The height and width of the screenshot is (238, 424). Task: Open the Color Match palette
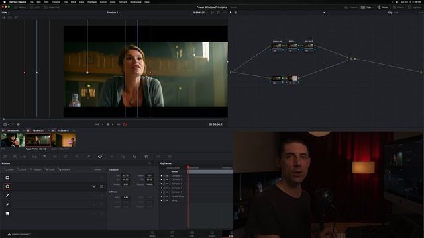[x=15, y=157]
